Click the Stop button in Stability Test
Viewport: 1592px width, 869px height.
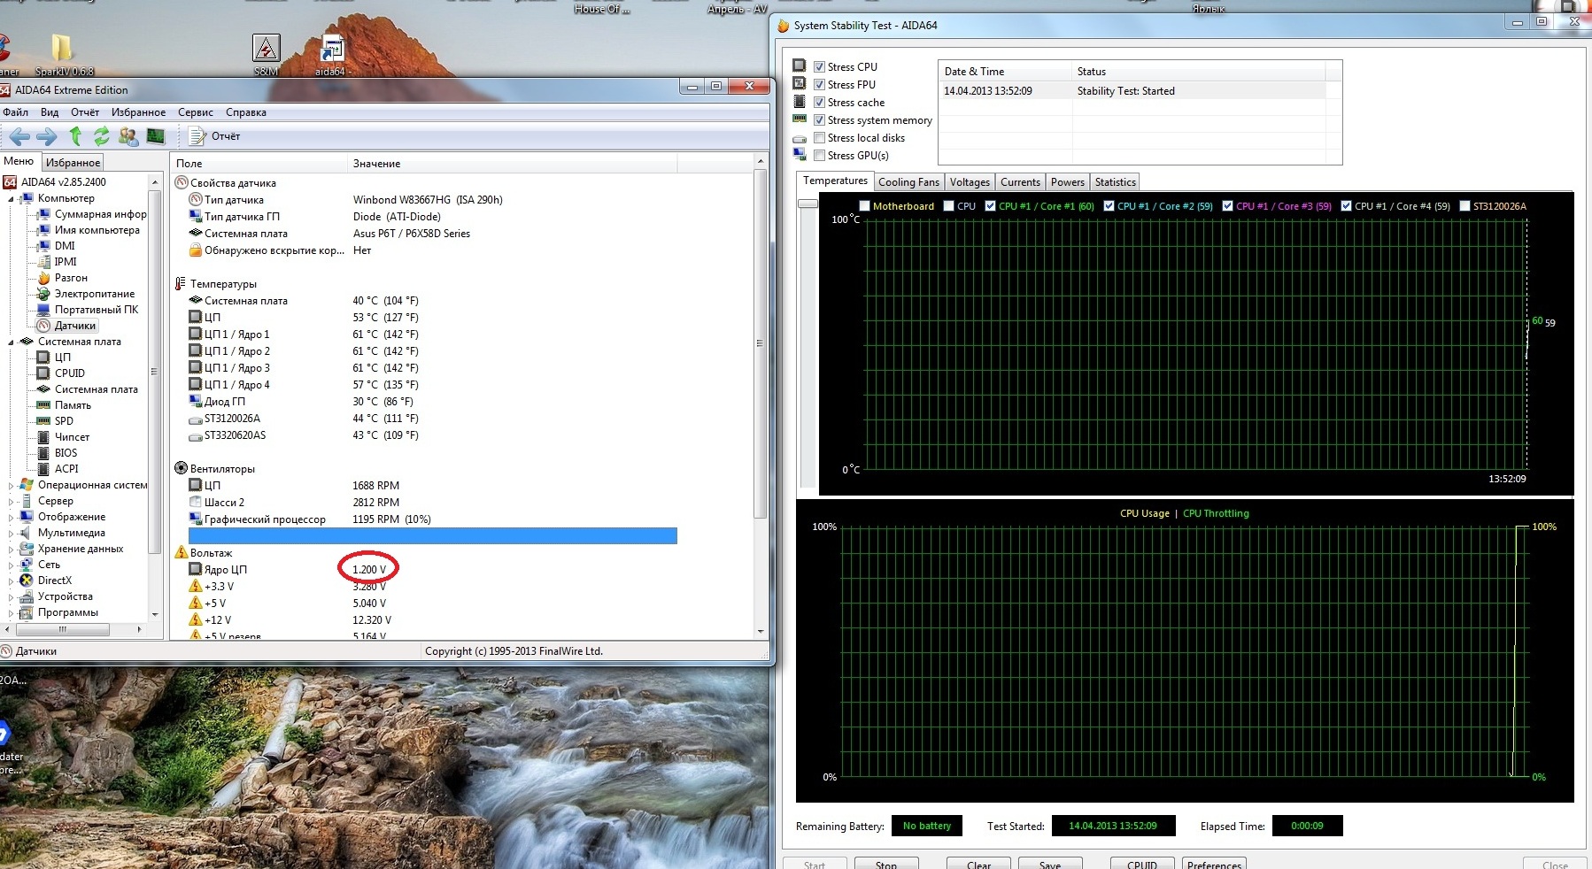pyautogui.click(x=885, y=865)
